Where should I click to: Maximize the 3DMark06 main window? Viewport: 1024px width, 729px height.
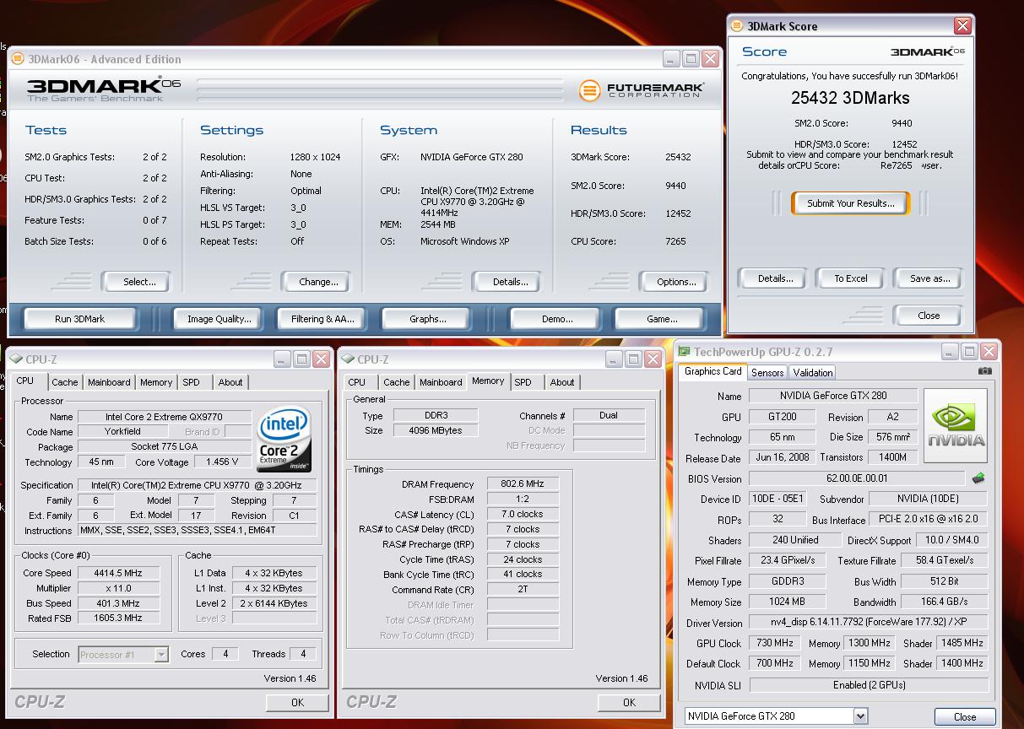(691, 59)
